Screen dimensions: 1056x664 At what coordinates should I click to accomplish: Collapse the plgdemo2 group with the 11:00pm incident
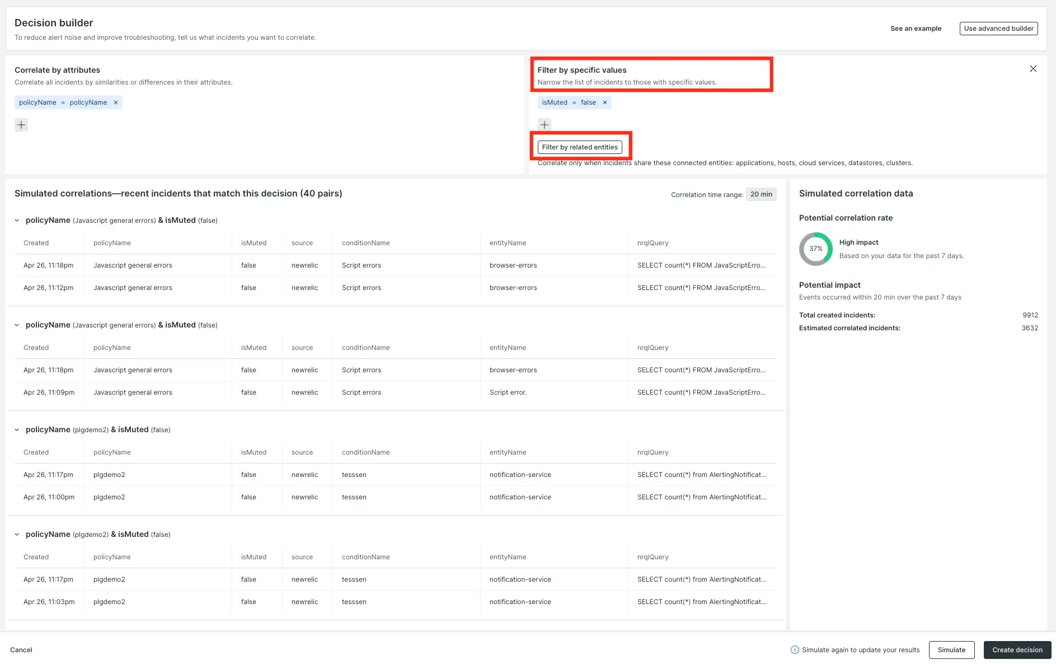(17, 430)
